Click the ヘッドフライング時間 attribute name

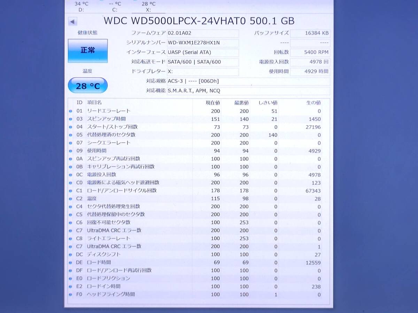111,294
